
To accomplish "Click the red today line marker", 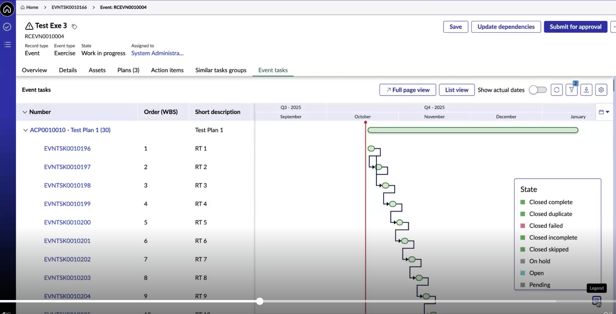I will point(365,123).
